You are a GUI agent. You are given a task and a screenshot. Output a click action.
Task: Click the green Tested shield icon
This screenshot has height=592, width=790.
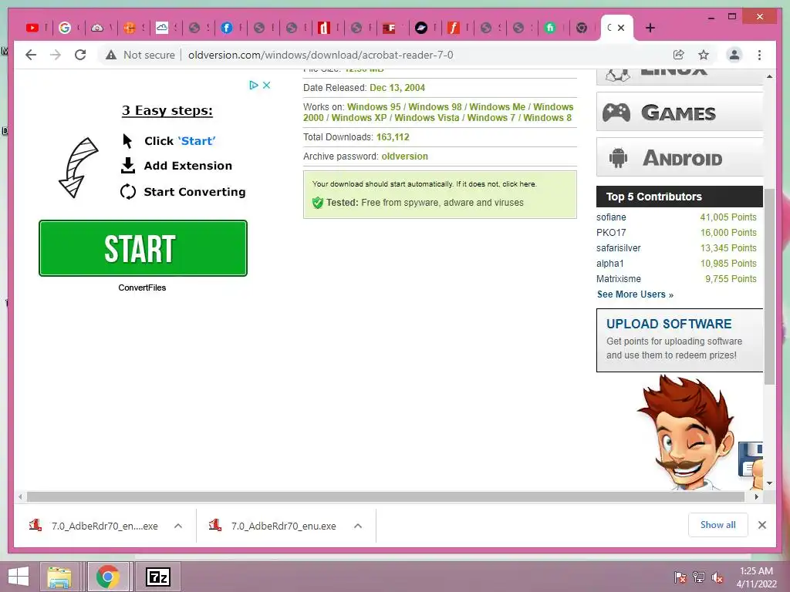[317, 203]
